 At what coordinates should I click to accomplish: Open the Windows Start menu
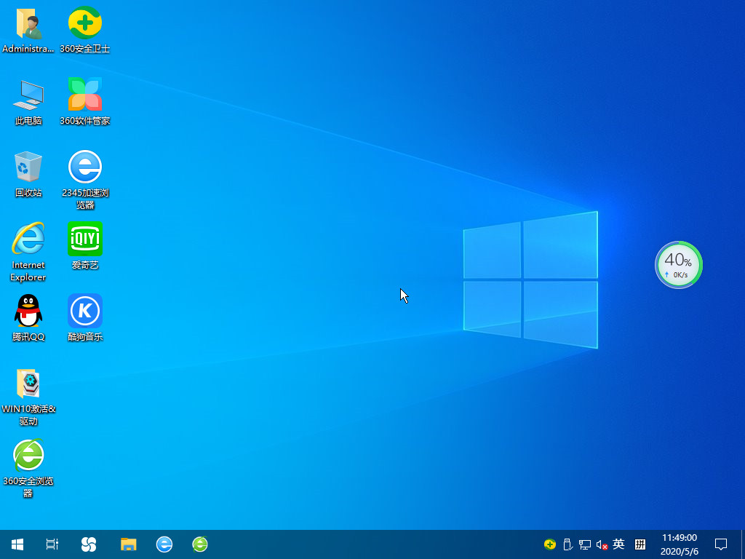click(17, 544)
